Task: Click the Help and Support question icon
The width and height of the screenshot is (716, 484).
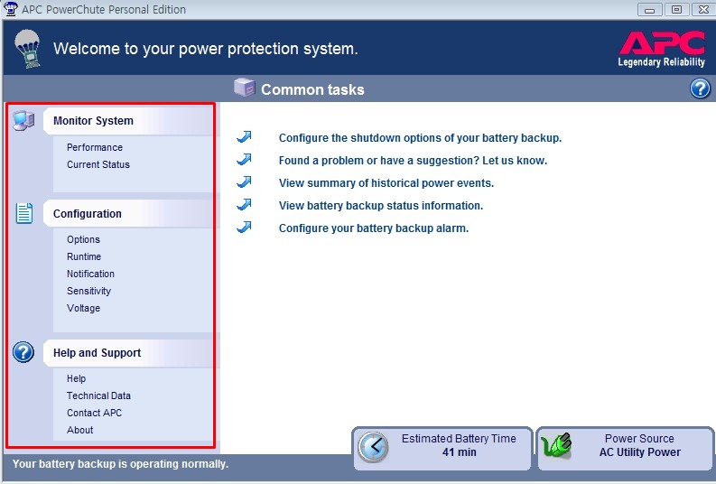Action: 23,352
